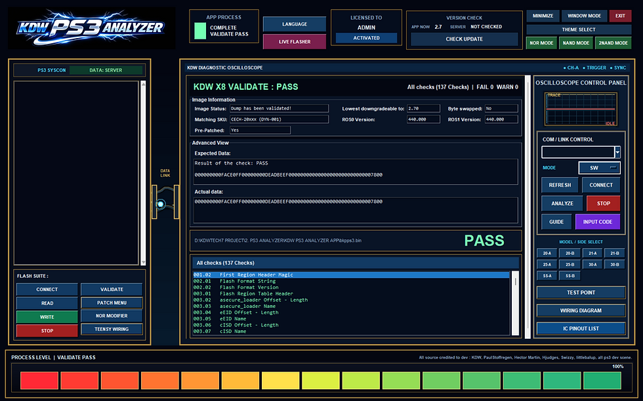Image resolution: width=643 pixels, height=401 pixels.
Task: Open the Patch Menu
Action: pos(112,303)
